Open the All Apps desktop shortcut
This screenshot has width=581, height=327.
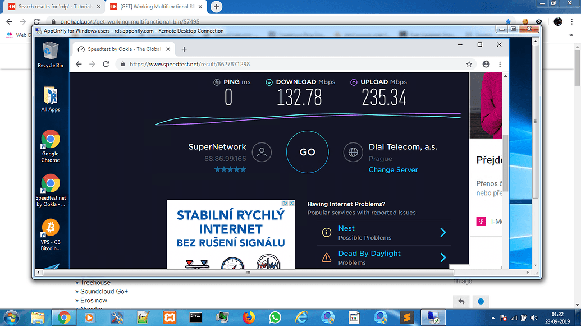click(x=51, y=99)
